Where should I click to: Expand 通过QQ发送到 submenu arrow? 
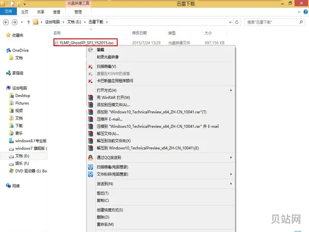point(231,157)
